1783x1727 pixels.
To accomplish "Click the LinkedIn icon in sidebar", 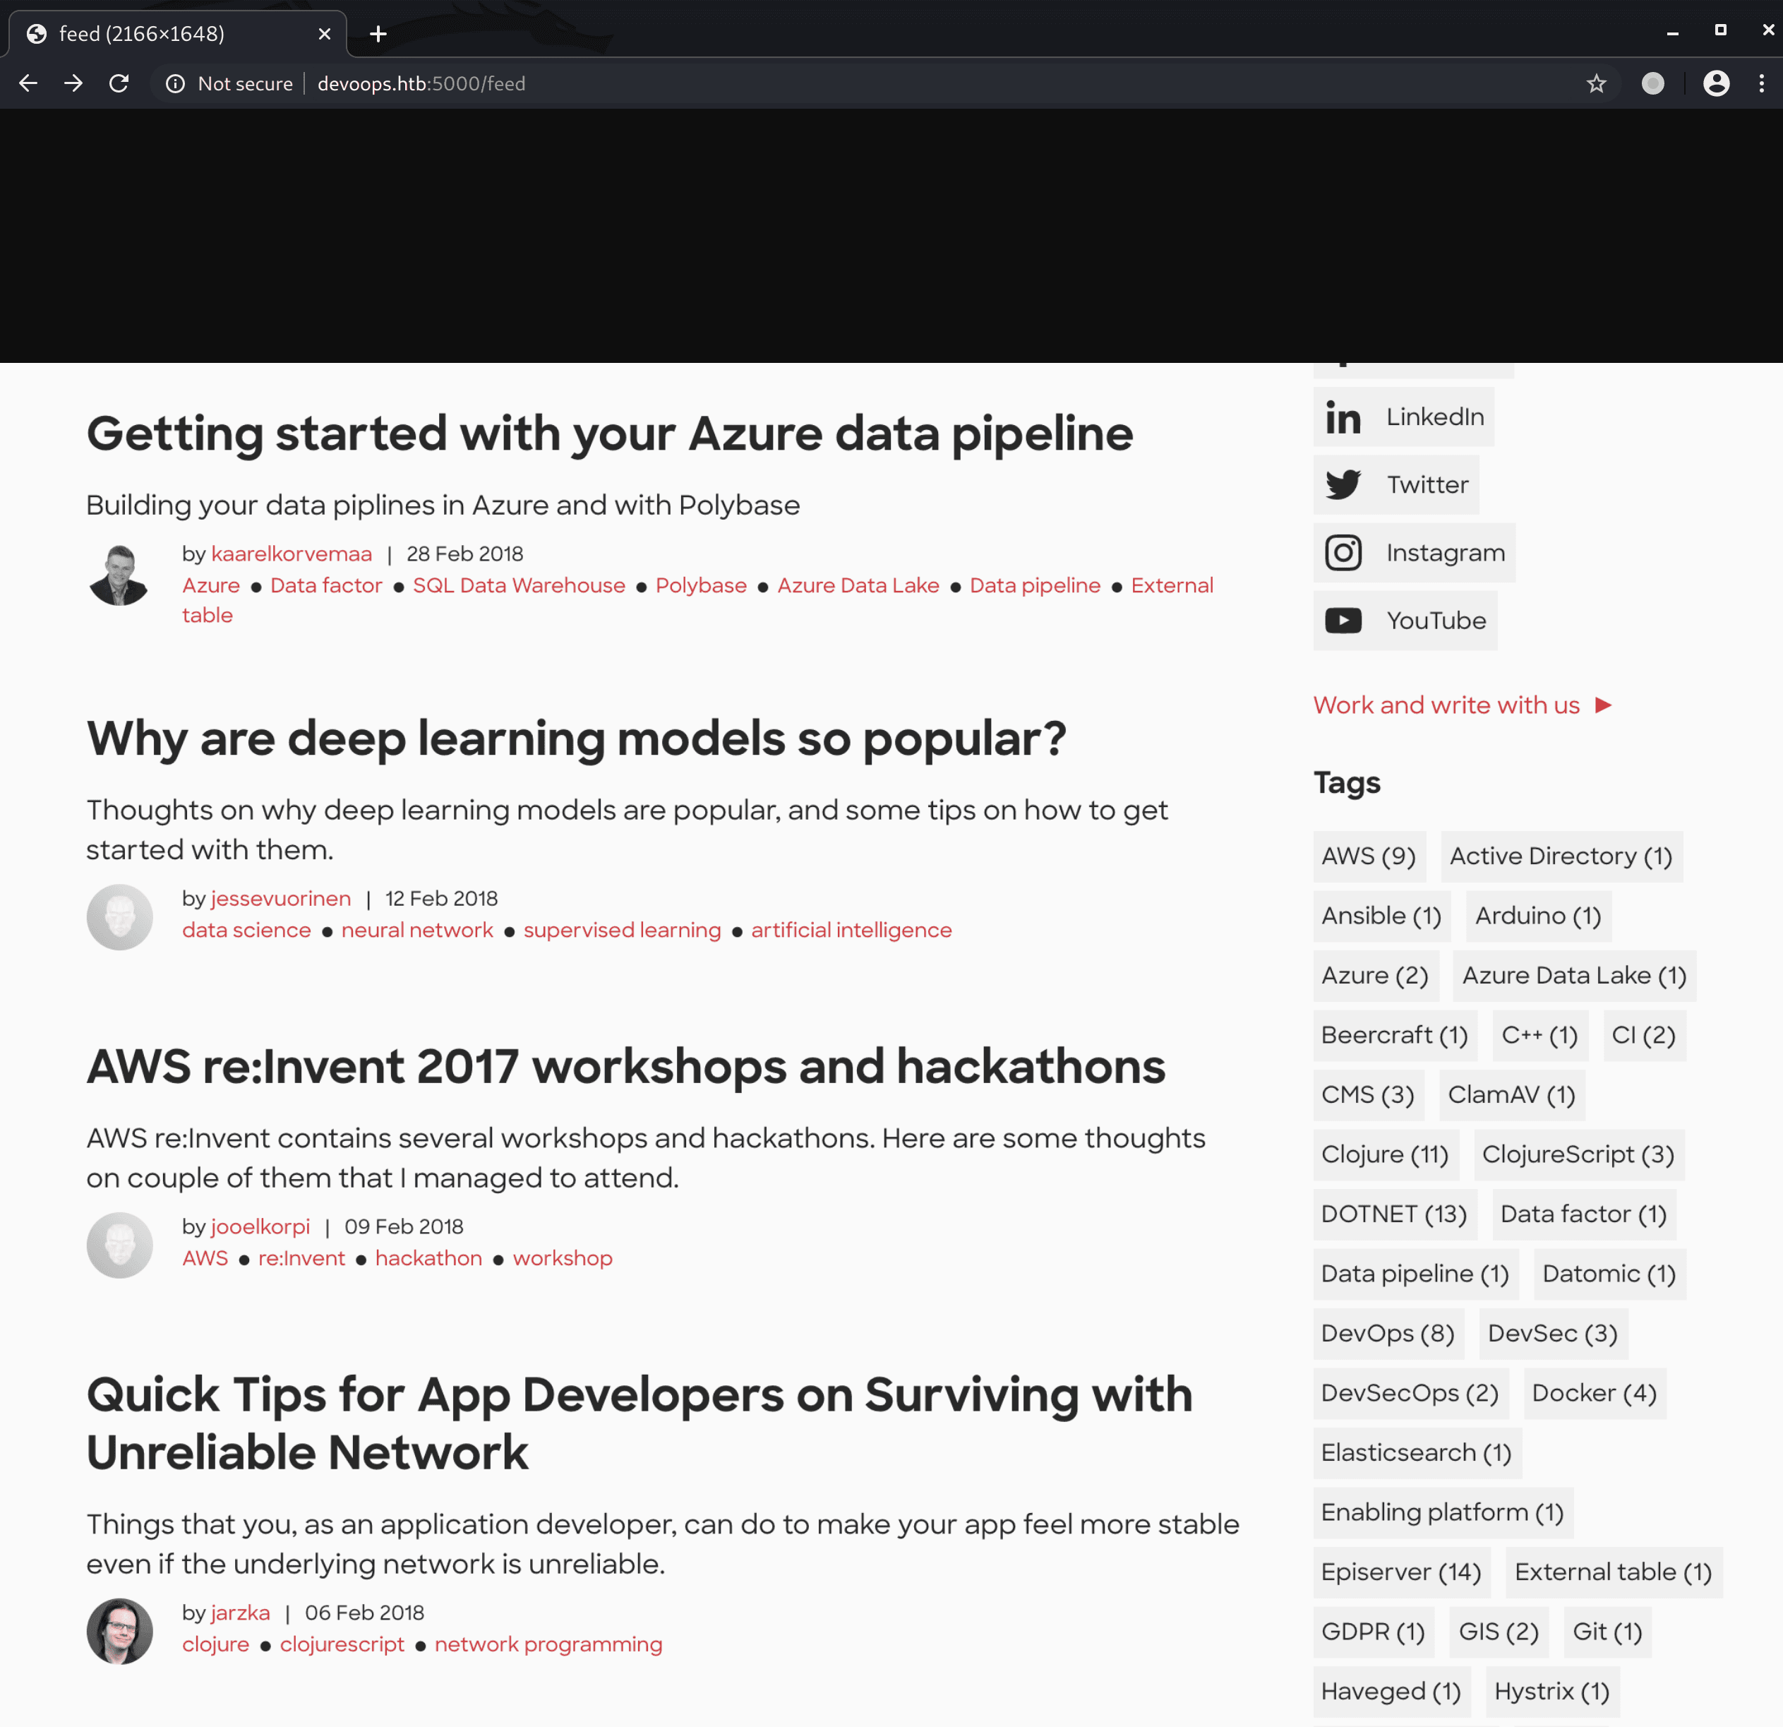I will click(x=1343, y=418).
